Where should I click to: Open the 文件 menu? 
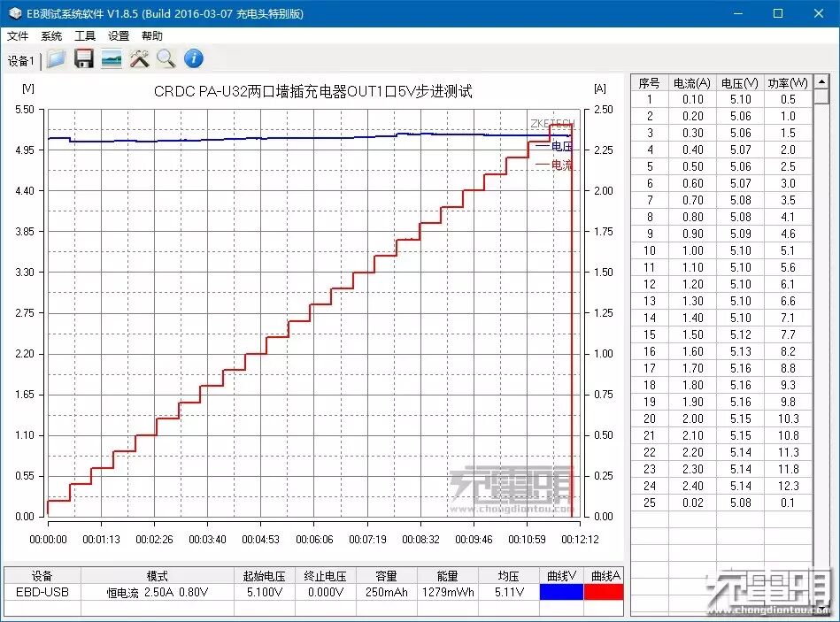pyautogui.click(x=18, y=36)
